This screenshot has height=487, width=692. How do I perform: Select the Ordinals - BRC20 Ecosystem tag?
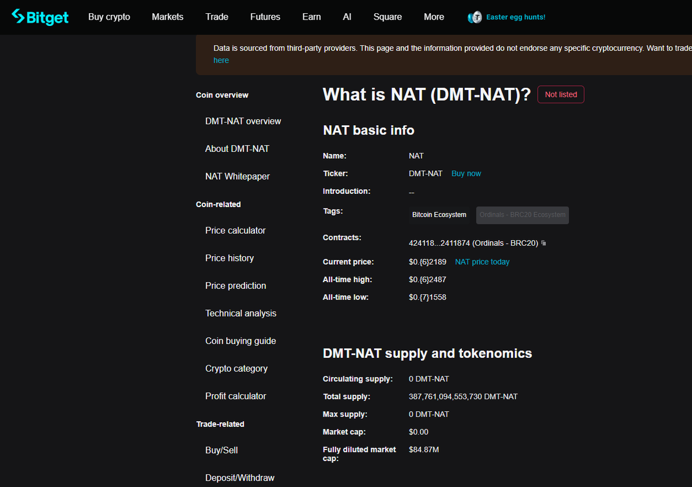522,215
